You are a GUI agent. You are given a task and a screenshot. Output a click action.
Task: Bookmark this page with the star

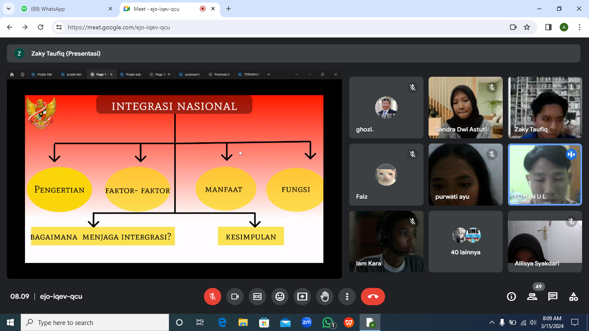pyautogui.click(x=527, y=27)
